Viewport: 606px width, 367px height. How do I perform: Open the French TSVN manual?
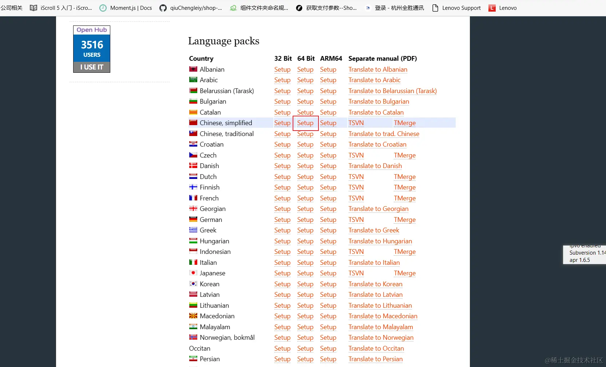(x=356, y=198)
